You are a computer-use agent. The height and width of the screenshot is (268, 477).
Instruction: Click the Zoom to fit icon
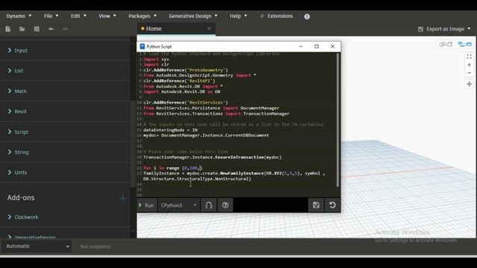tap(469, 57)
